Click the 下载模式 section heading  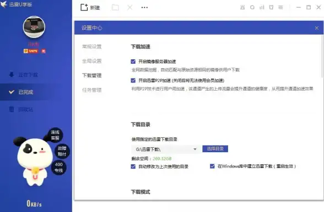pyautogui.click(x=141, y=192)
